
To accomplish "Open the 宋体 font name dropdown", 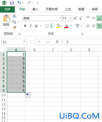I will (x=60, y=18).
